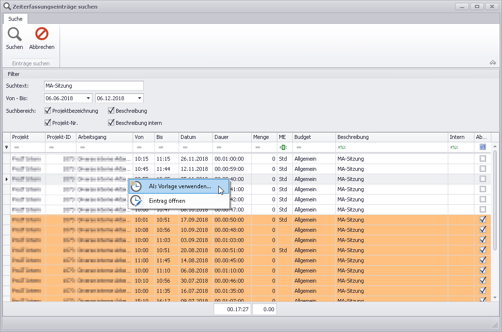Click the filter row pin icon
Screen dimensions: 502x332
6,147
